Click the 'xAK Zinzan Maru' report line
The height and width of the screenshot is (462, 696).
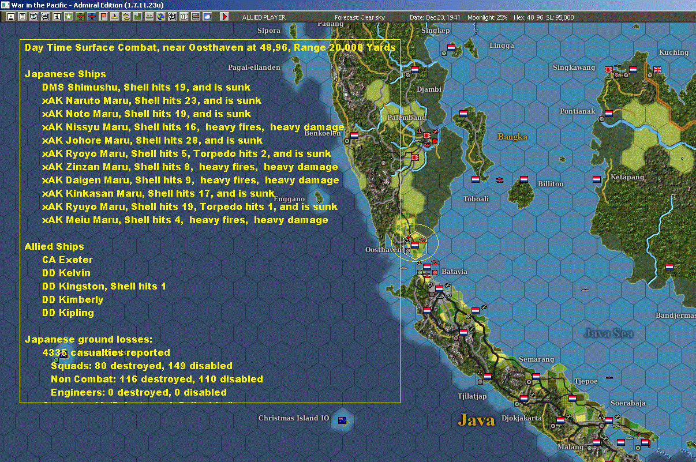tap(190, 167)
